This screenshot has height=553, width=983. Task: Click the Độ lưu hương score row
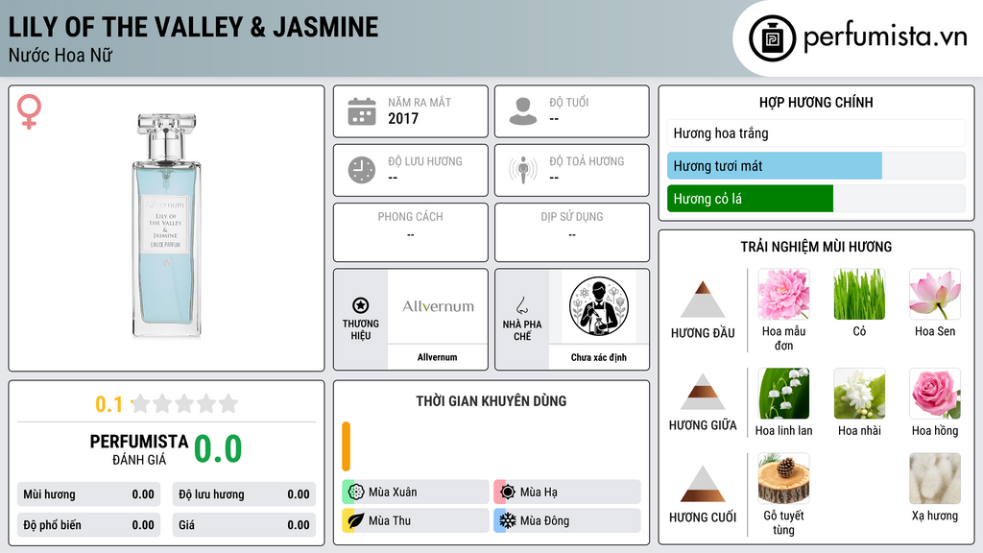(244, 494)
